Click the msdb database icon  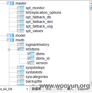[x=12, y=40]
